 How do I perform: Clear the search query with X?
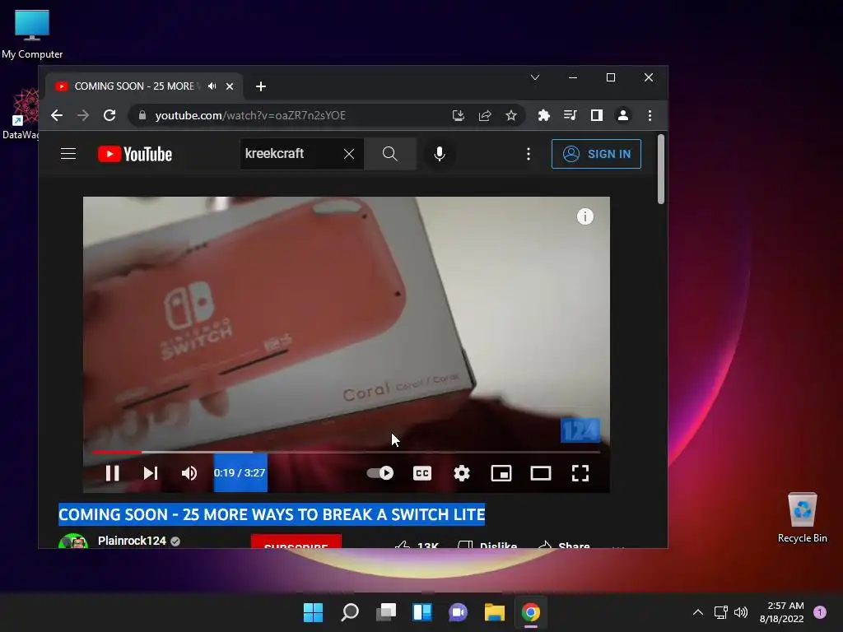pyautogui.click(x=349, y=154)
